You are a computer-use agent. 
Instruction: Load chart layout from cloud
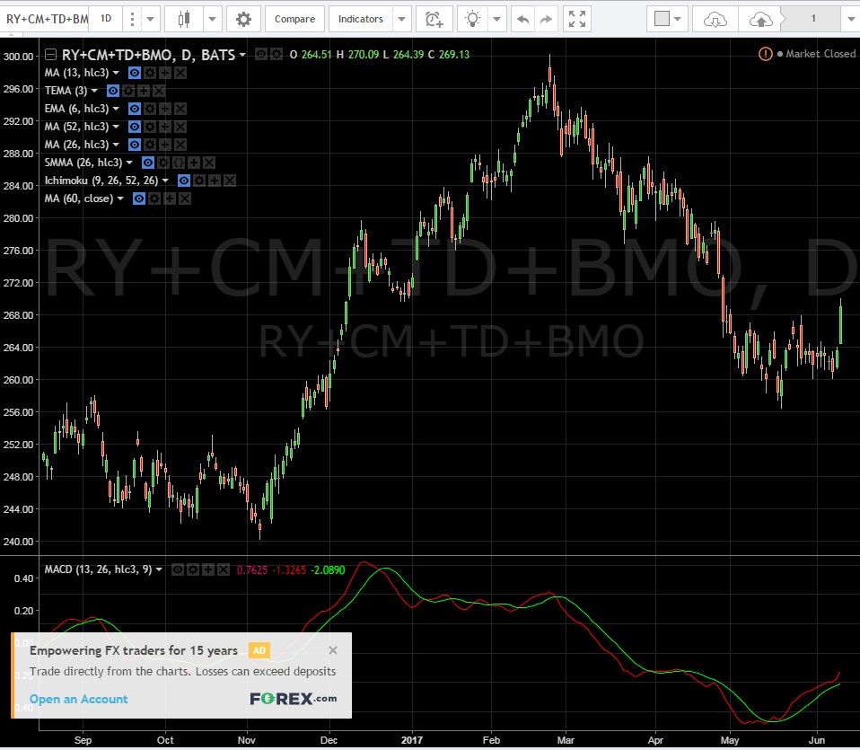(x=715, y=19)
